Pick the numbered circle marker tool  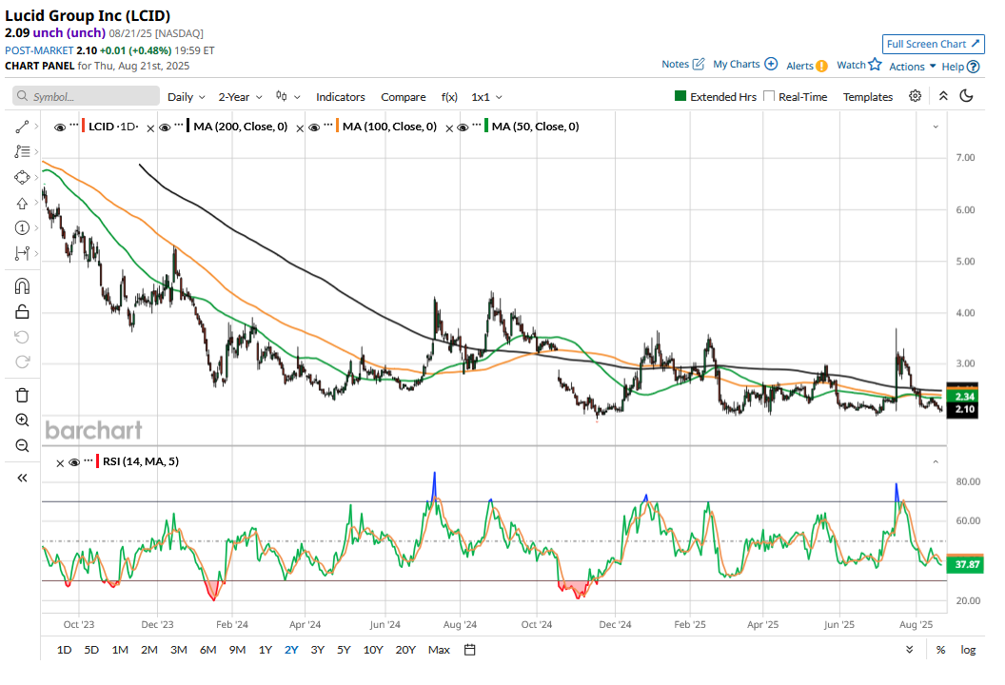coord(22,228)
